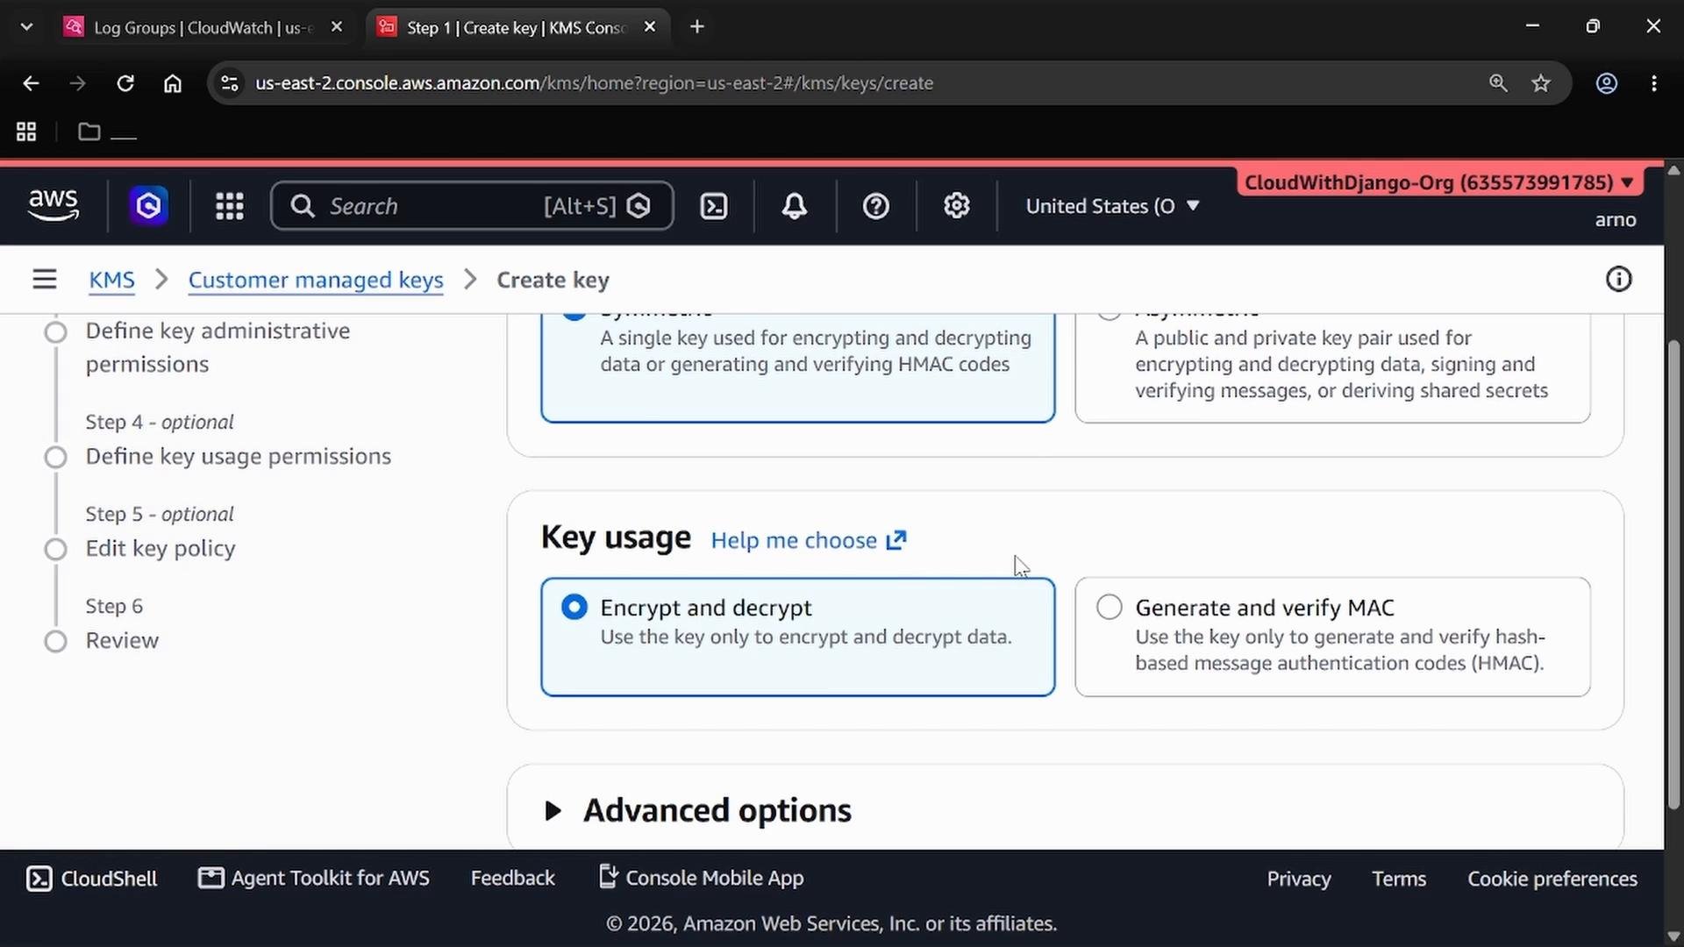Screen dimensions: 1684x947
Task: Open Customer managed keys breadcrumb
Action: point(316,280)
